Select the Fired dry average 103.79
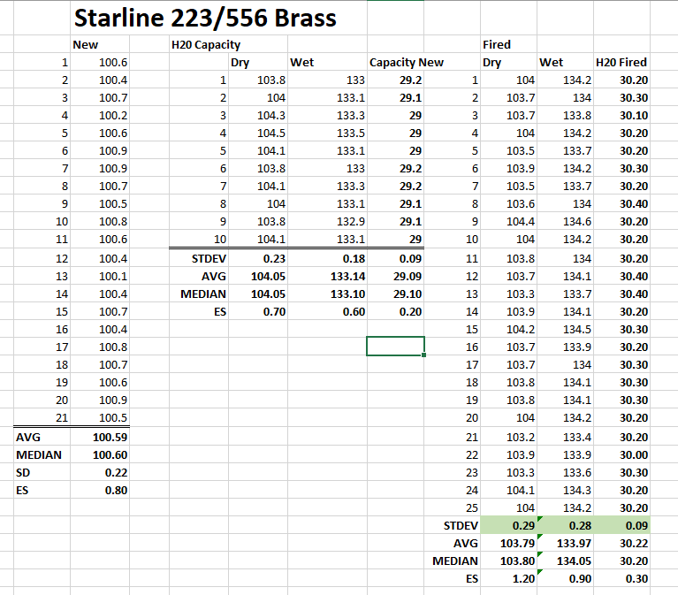Viewport: 678px width, 595px height. 508,543
